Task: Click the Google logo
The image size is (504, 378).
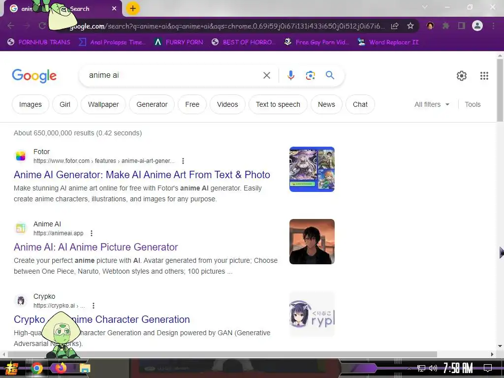Action: coord(34,76)
